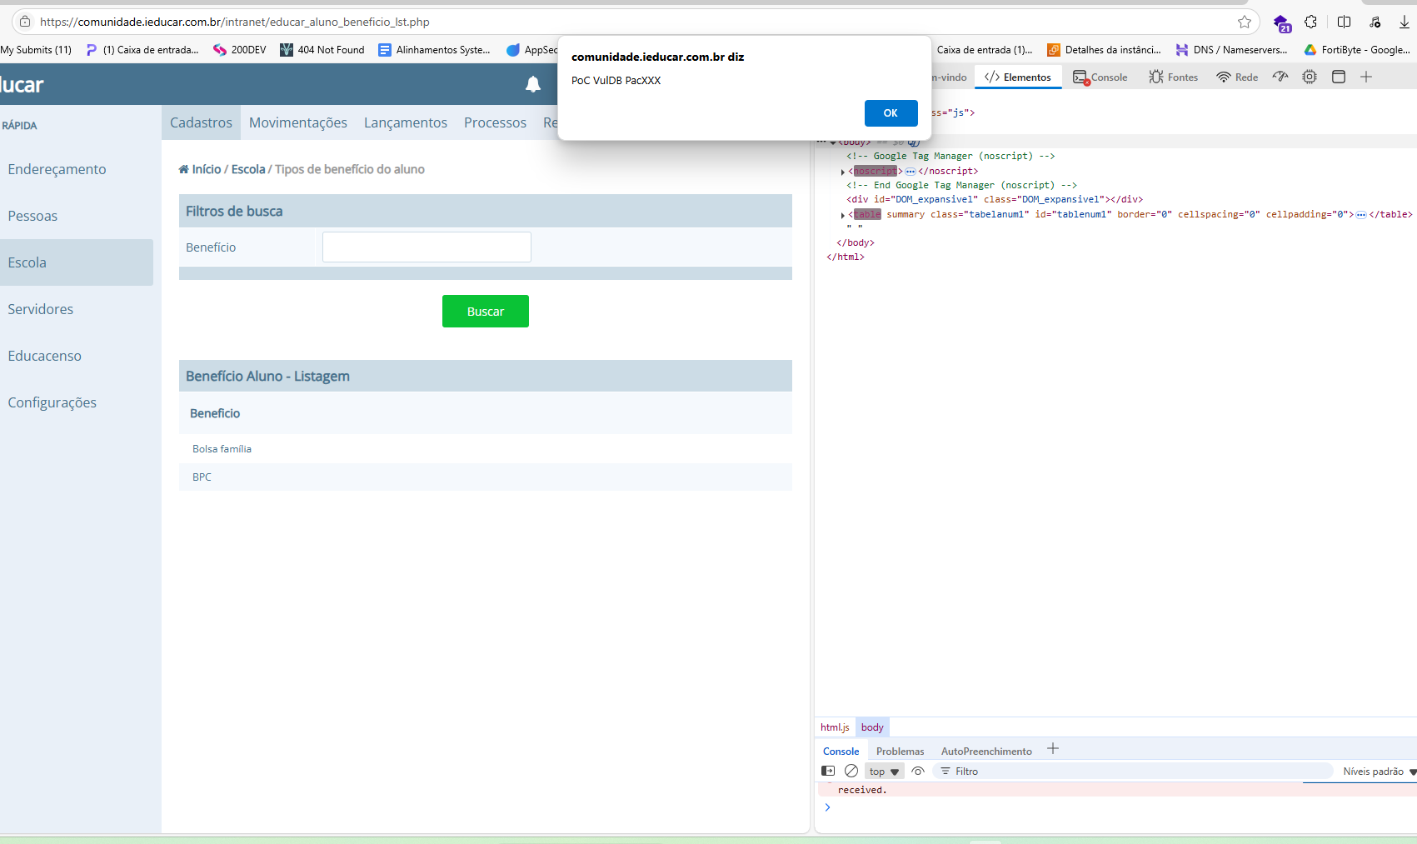
Task: Open the extensions puzzle icon
Action: point(1311,22)
